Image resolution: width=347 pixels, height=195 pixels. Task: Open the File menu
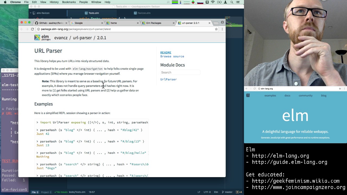tap(26, 2)
